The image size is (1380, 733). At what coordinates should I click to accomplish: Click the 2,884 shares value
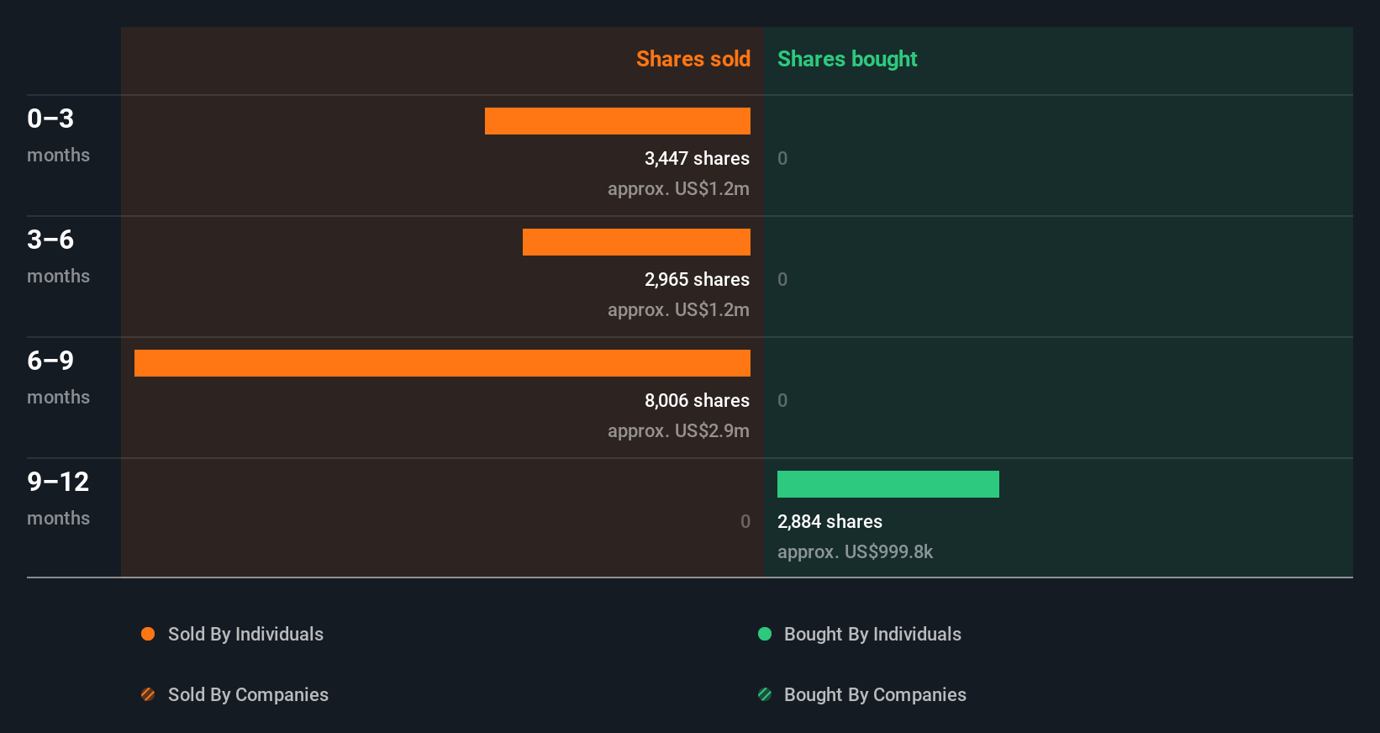830,521
